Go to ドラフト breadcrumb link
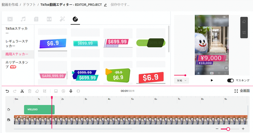The image size is (253, 133). pyautogui.click(x=29, y=5)
